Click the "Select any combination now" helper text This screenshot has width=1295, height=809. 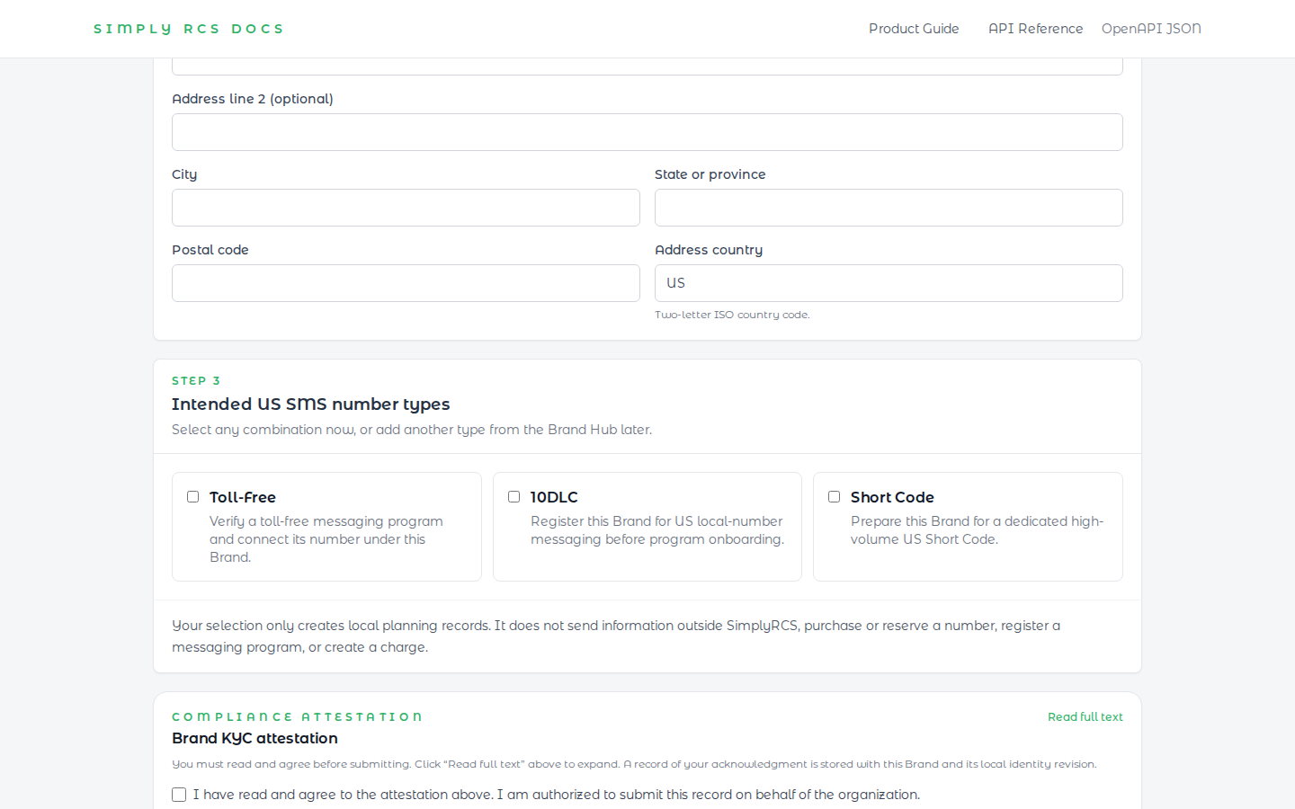(x=412, y=430)
